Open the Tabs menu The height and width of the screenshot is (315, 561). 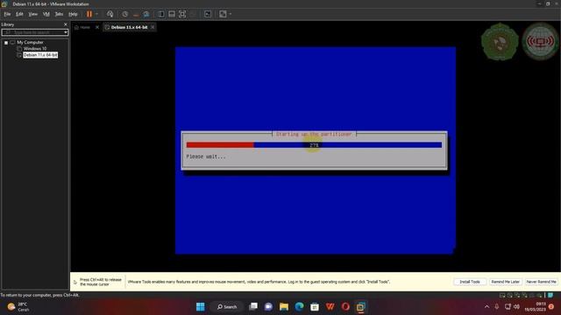pyautogui.click(x=59, y=14)
